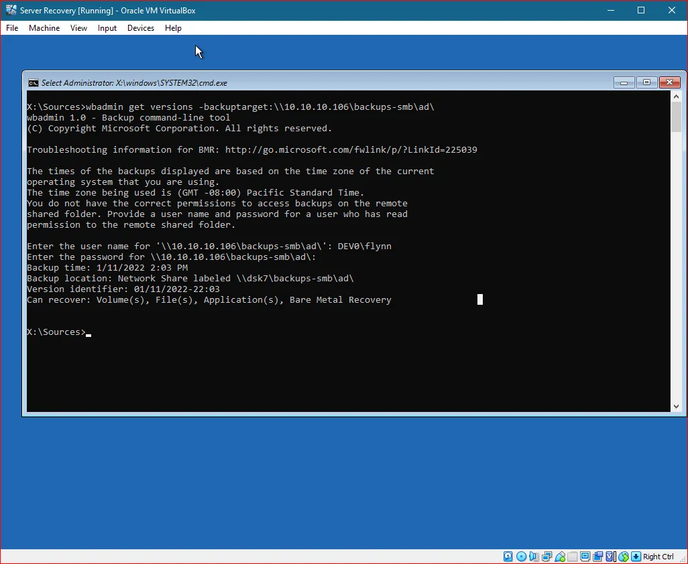Click the Right Ctrl host key indicator

pyautogui.click(x=658, y=556)
